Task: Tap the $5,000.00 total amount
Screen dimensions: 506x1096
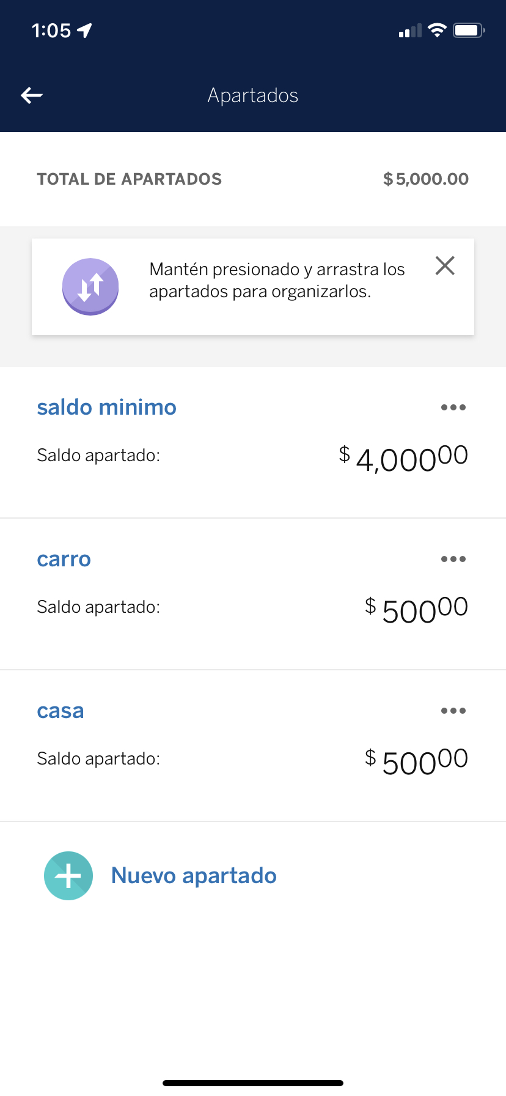Action: click(x=426, y=179)
